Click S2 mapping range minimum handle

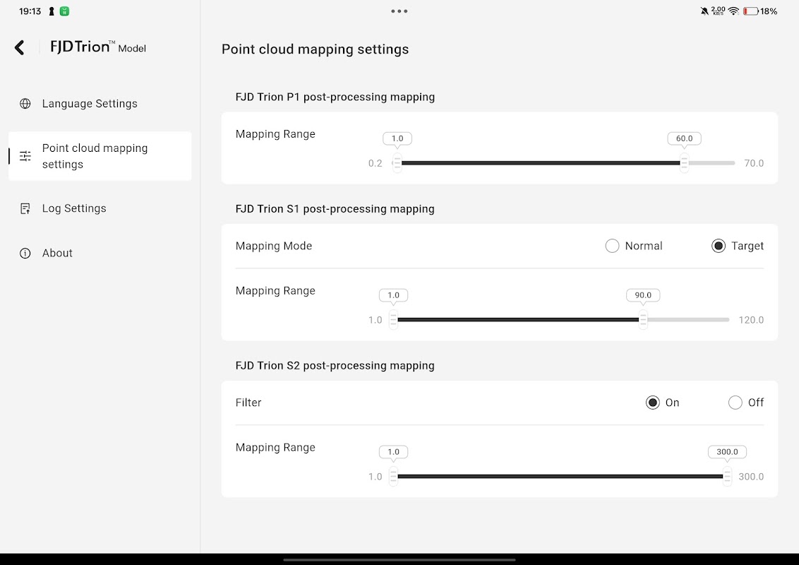pos(393,477)
